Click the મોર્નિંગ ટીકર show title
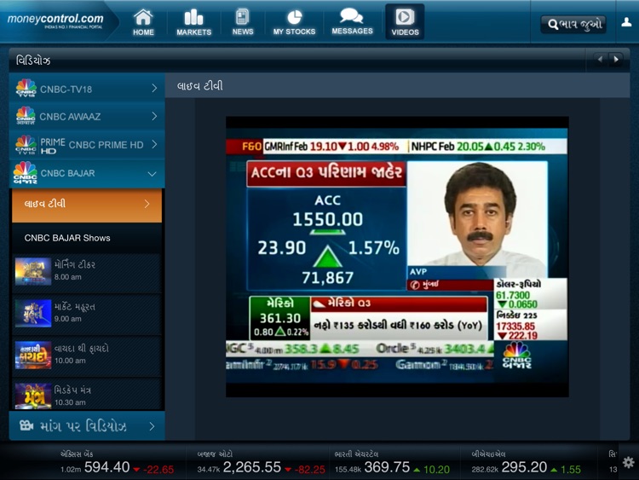Viewport: 639px width, 480px height. point(75,264)
